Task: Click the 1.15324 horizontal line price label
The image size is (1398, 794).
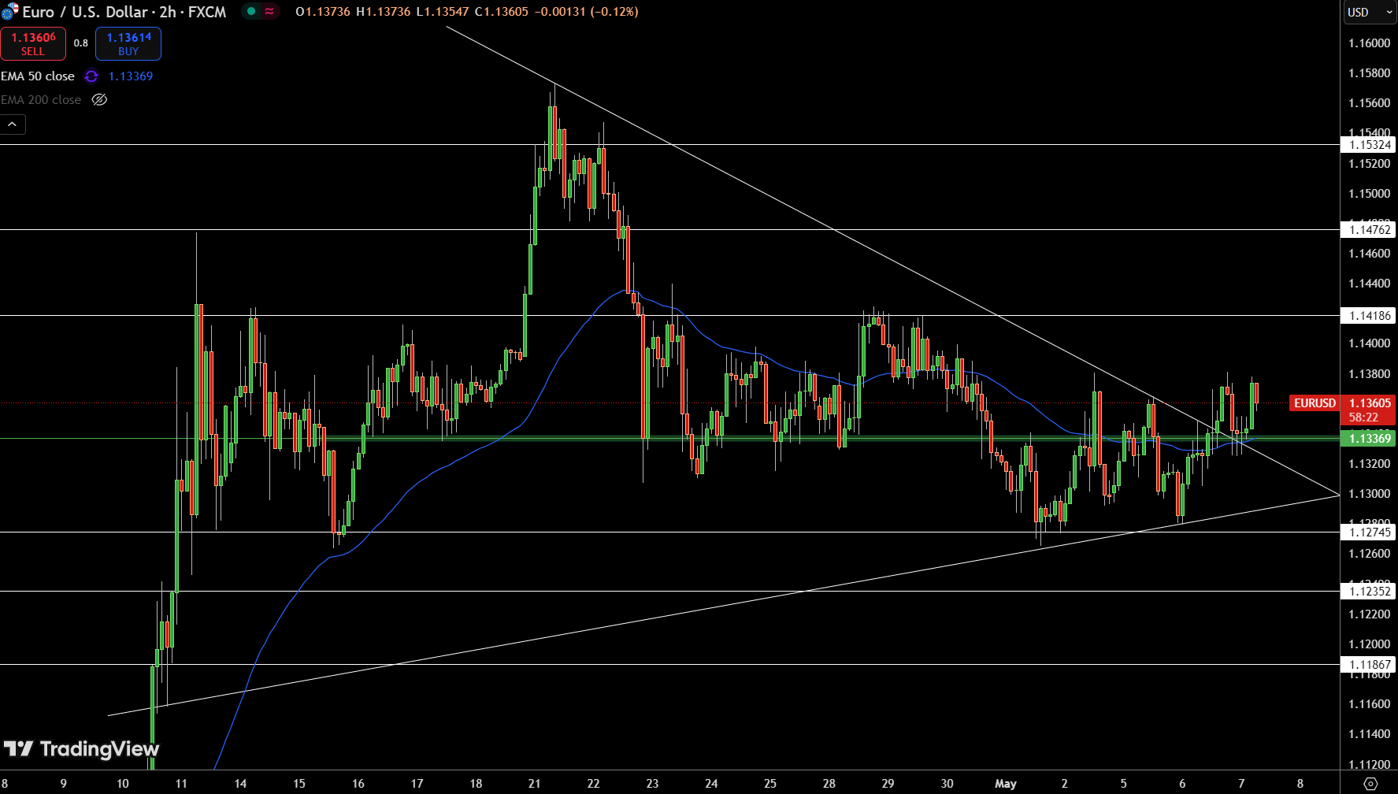Action: point(1370,145)
